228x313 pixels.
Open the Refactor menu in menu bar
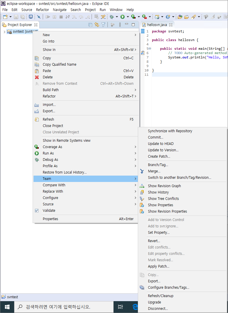coord(42,10)
